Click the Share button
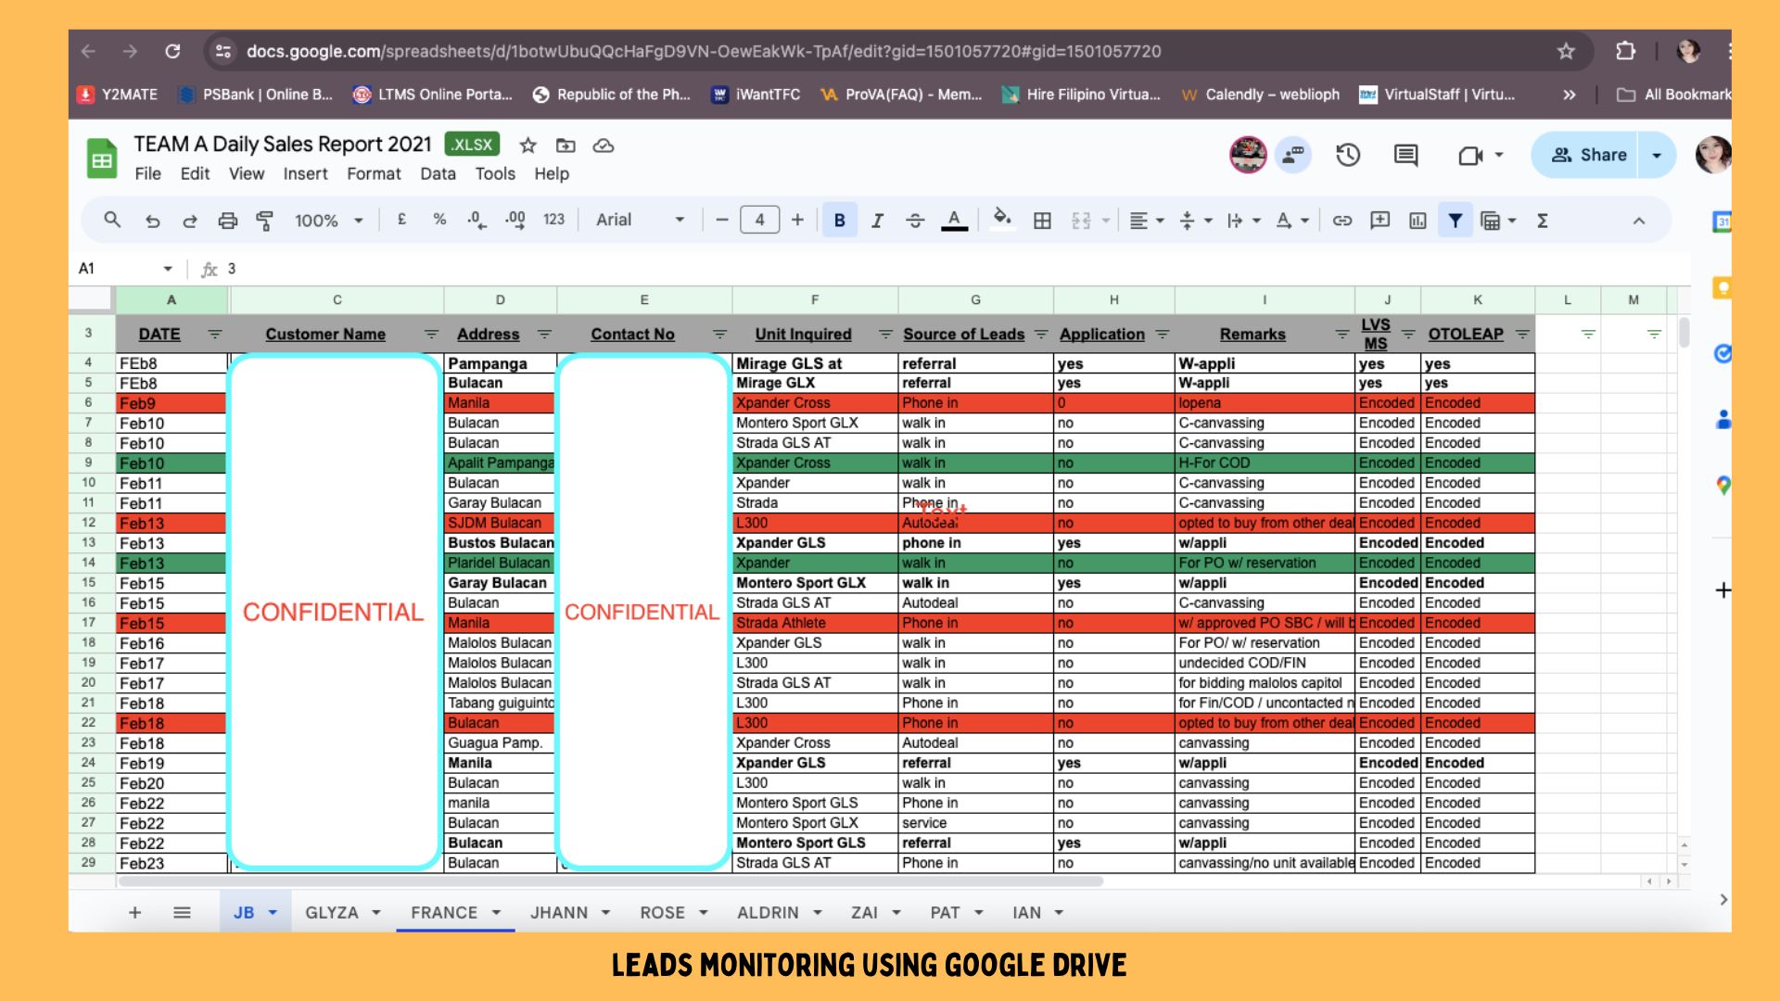1780x1001 pixels. click(x=1589, y=155)
